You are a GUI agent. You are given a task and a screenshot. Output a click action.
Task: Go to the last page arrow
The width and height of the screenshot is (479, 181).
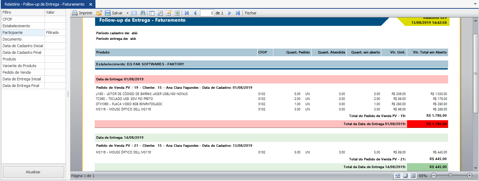point(238,13)
